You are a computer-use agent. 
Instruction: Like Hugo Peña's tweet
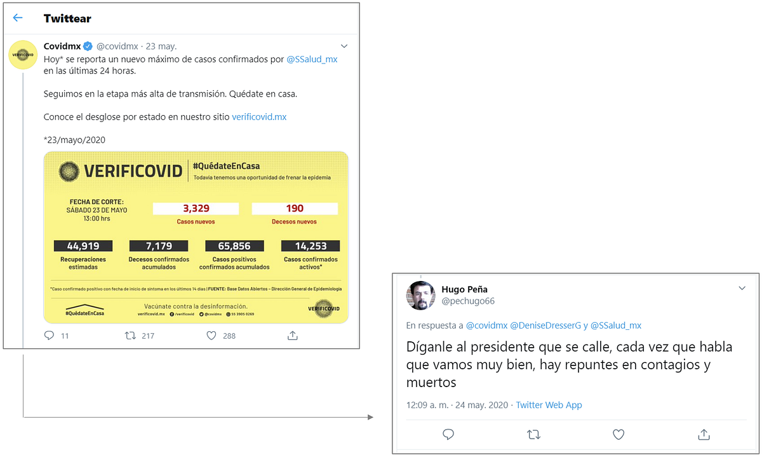click(x=618, y=434)
